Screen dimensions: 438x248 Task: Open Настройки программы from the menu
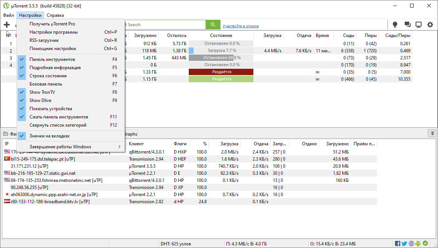click(71, 32)
